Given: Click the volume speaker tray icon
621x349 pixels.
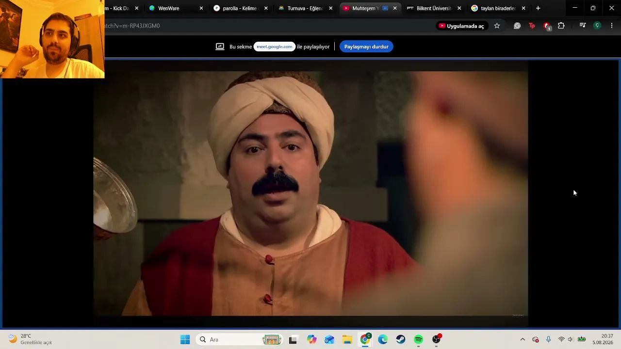Looking at the screenshot, I should pos(571,339).
